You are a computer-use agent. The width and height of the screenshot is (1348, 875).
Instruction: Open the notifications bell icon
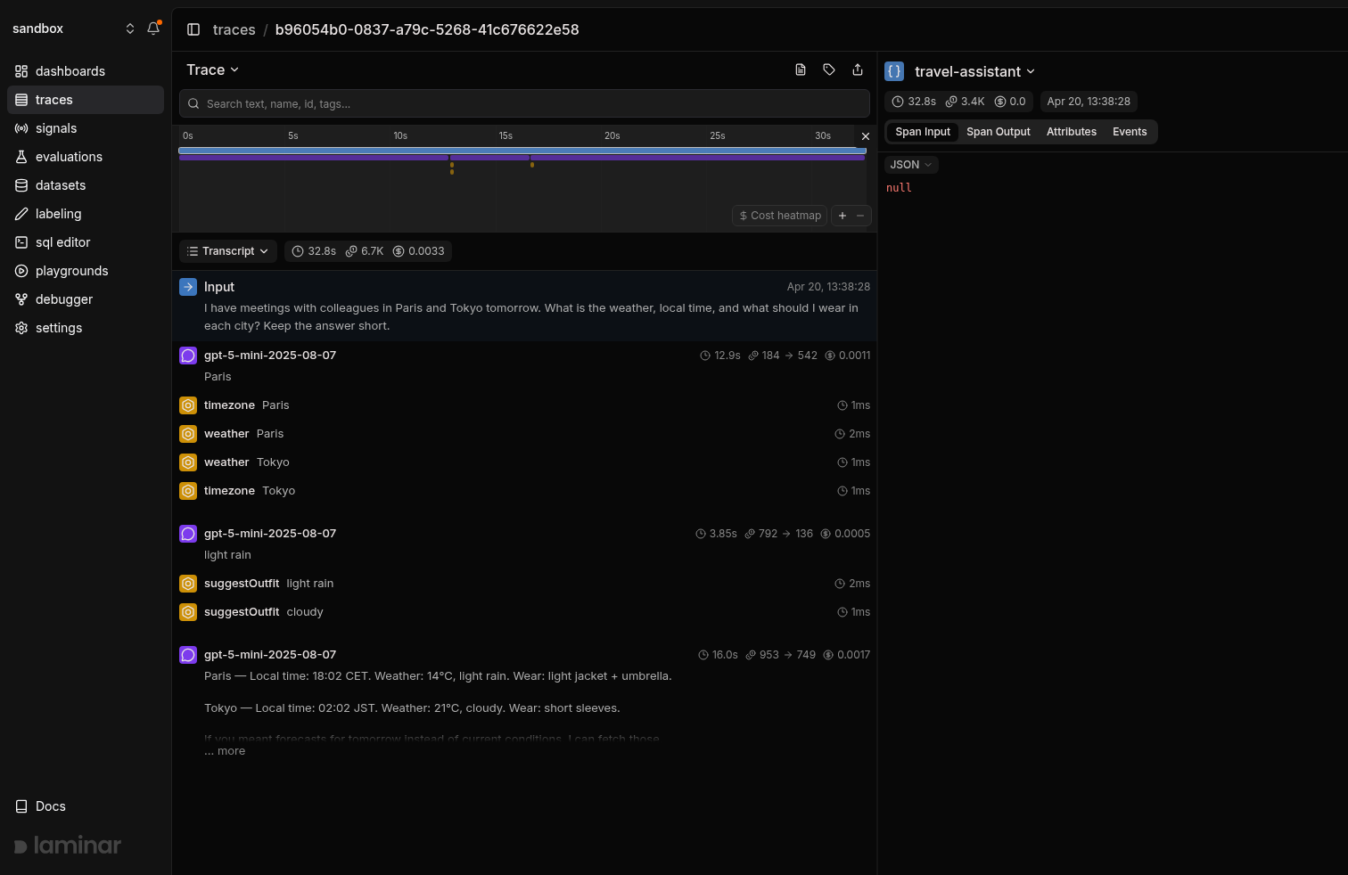pos(153,29)
